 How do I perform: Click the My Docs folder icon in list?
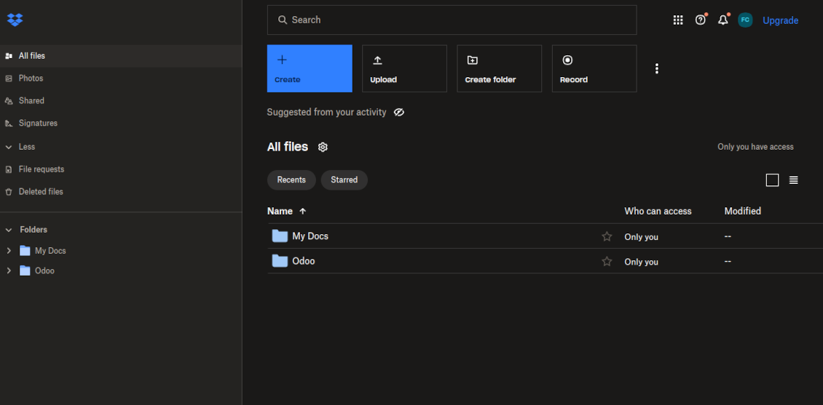point(280,236)
